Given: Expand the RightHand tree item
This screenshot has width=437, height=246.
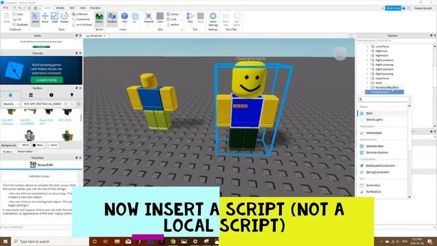Looking at the screenshot, I should [x=367, y=55].
